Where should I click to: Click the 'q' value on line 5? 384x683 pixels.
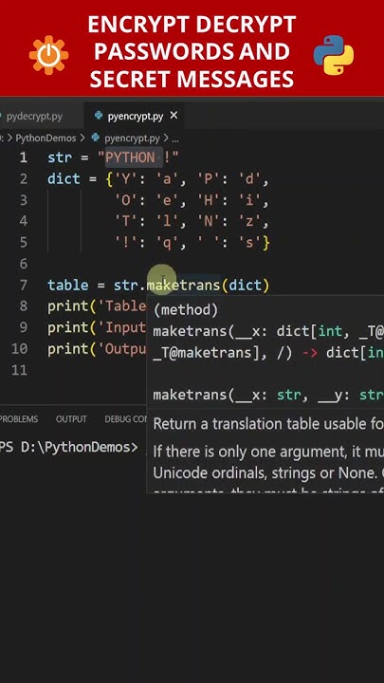click(x=167, y=243)
